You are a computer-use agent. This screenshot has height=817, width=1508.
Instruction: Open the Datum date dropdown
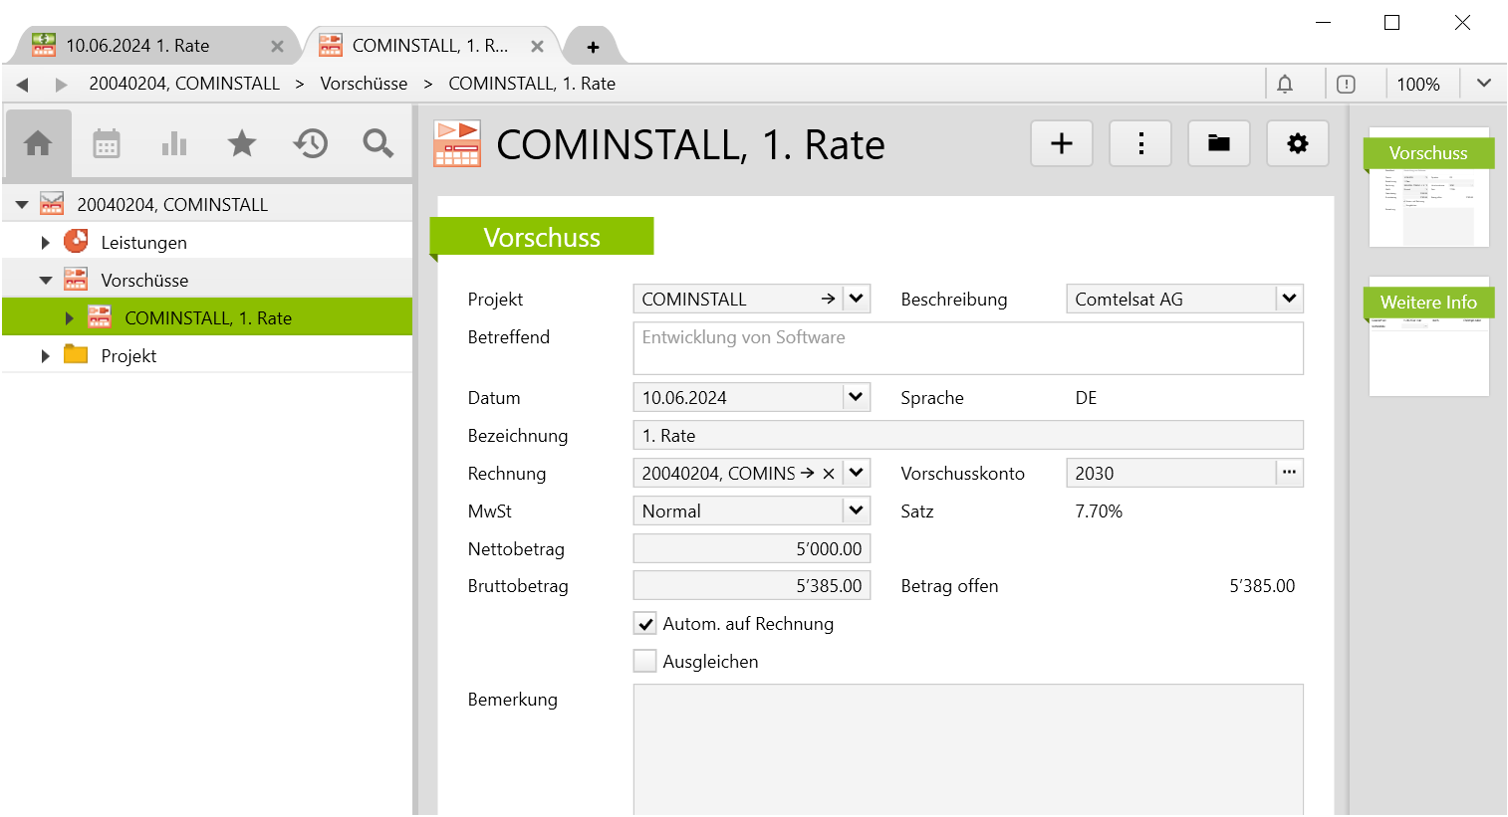point(856,397)
